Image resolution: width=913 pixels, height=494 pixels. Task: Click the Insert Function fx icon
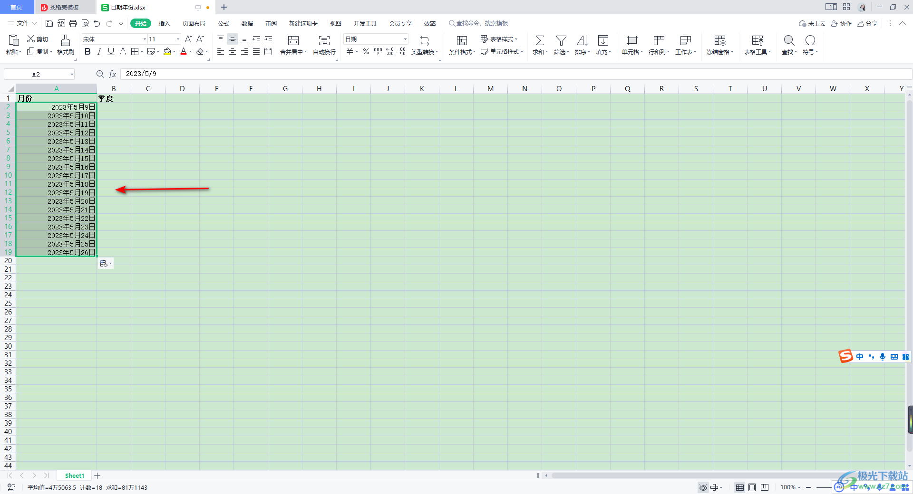click(x=113, y=74)
